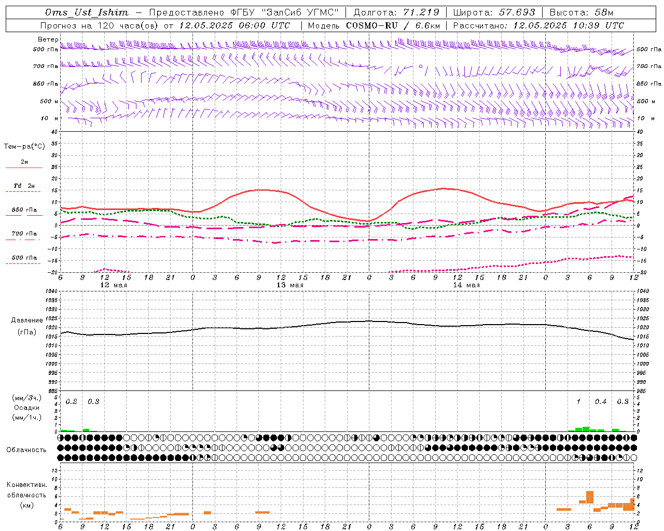The height and width of the screenshot is (531, 664).
Task: Click the Модель COSMO-RU / 6.6км text
Action: pyautogui.click(x=374, y=25)
